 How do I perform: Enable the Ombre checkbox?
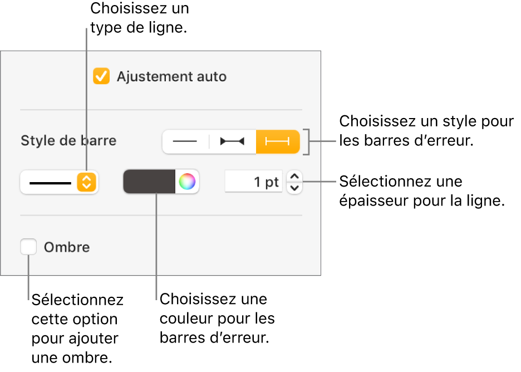point(28,247)
